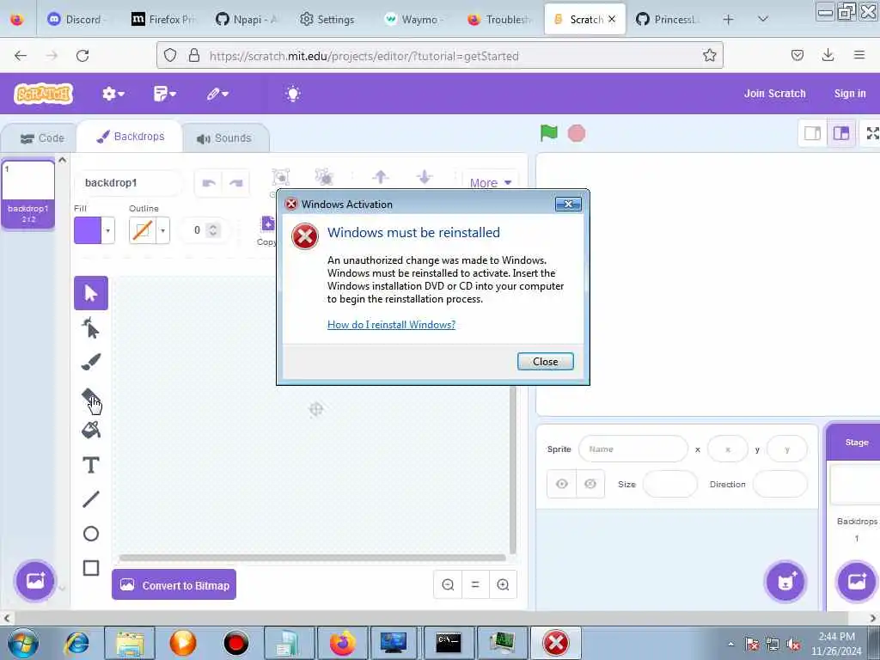
Task: Click the Direction input field
Action: pos(779,484)
